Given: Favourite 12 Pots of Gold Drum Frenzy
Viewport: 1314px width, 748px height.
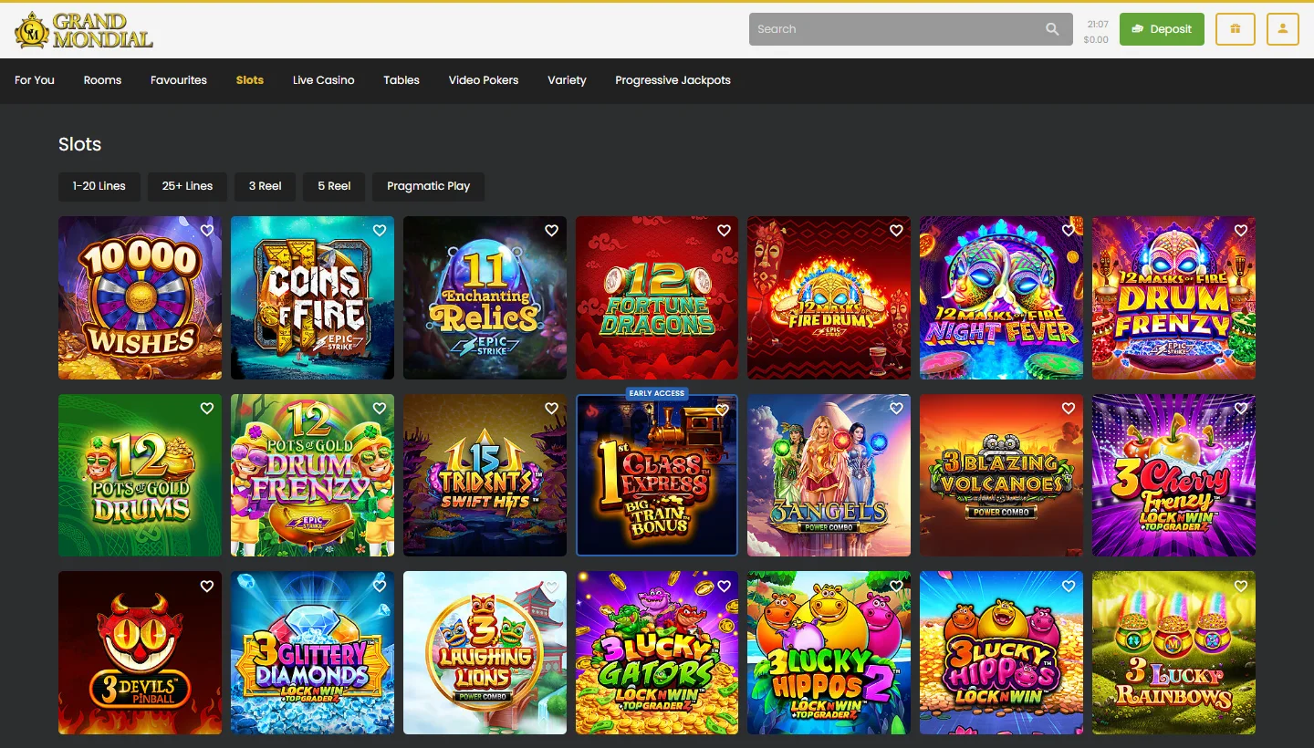Looking at the screenshot, I should [x=380, y=409].
